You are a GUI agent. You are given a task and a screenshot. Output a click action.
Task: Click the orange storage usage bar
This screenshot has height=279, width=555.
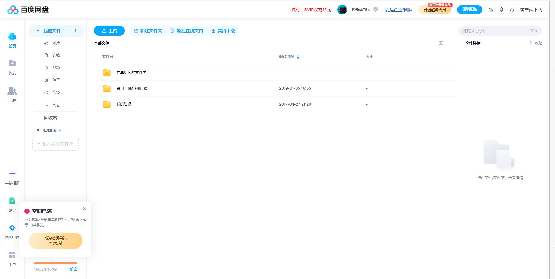55,263
